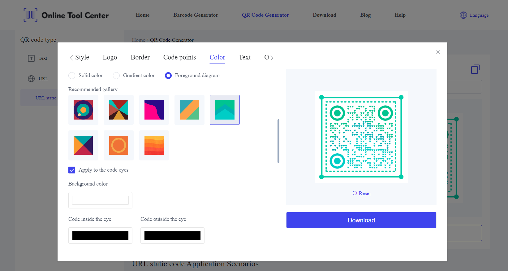
Task: Switch to the Border tab
Action: [140, 57]
